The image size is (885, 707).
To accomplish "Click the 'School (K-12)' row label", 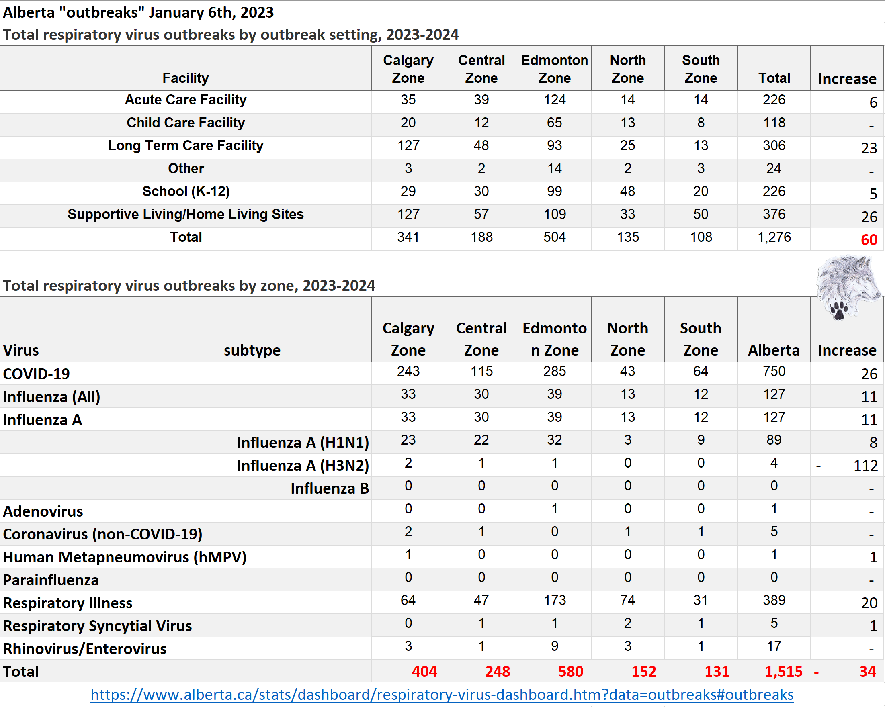I will pos(186,192).
